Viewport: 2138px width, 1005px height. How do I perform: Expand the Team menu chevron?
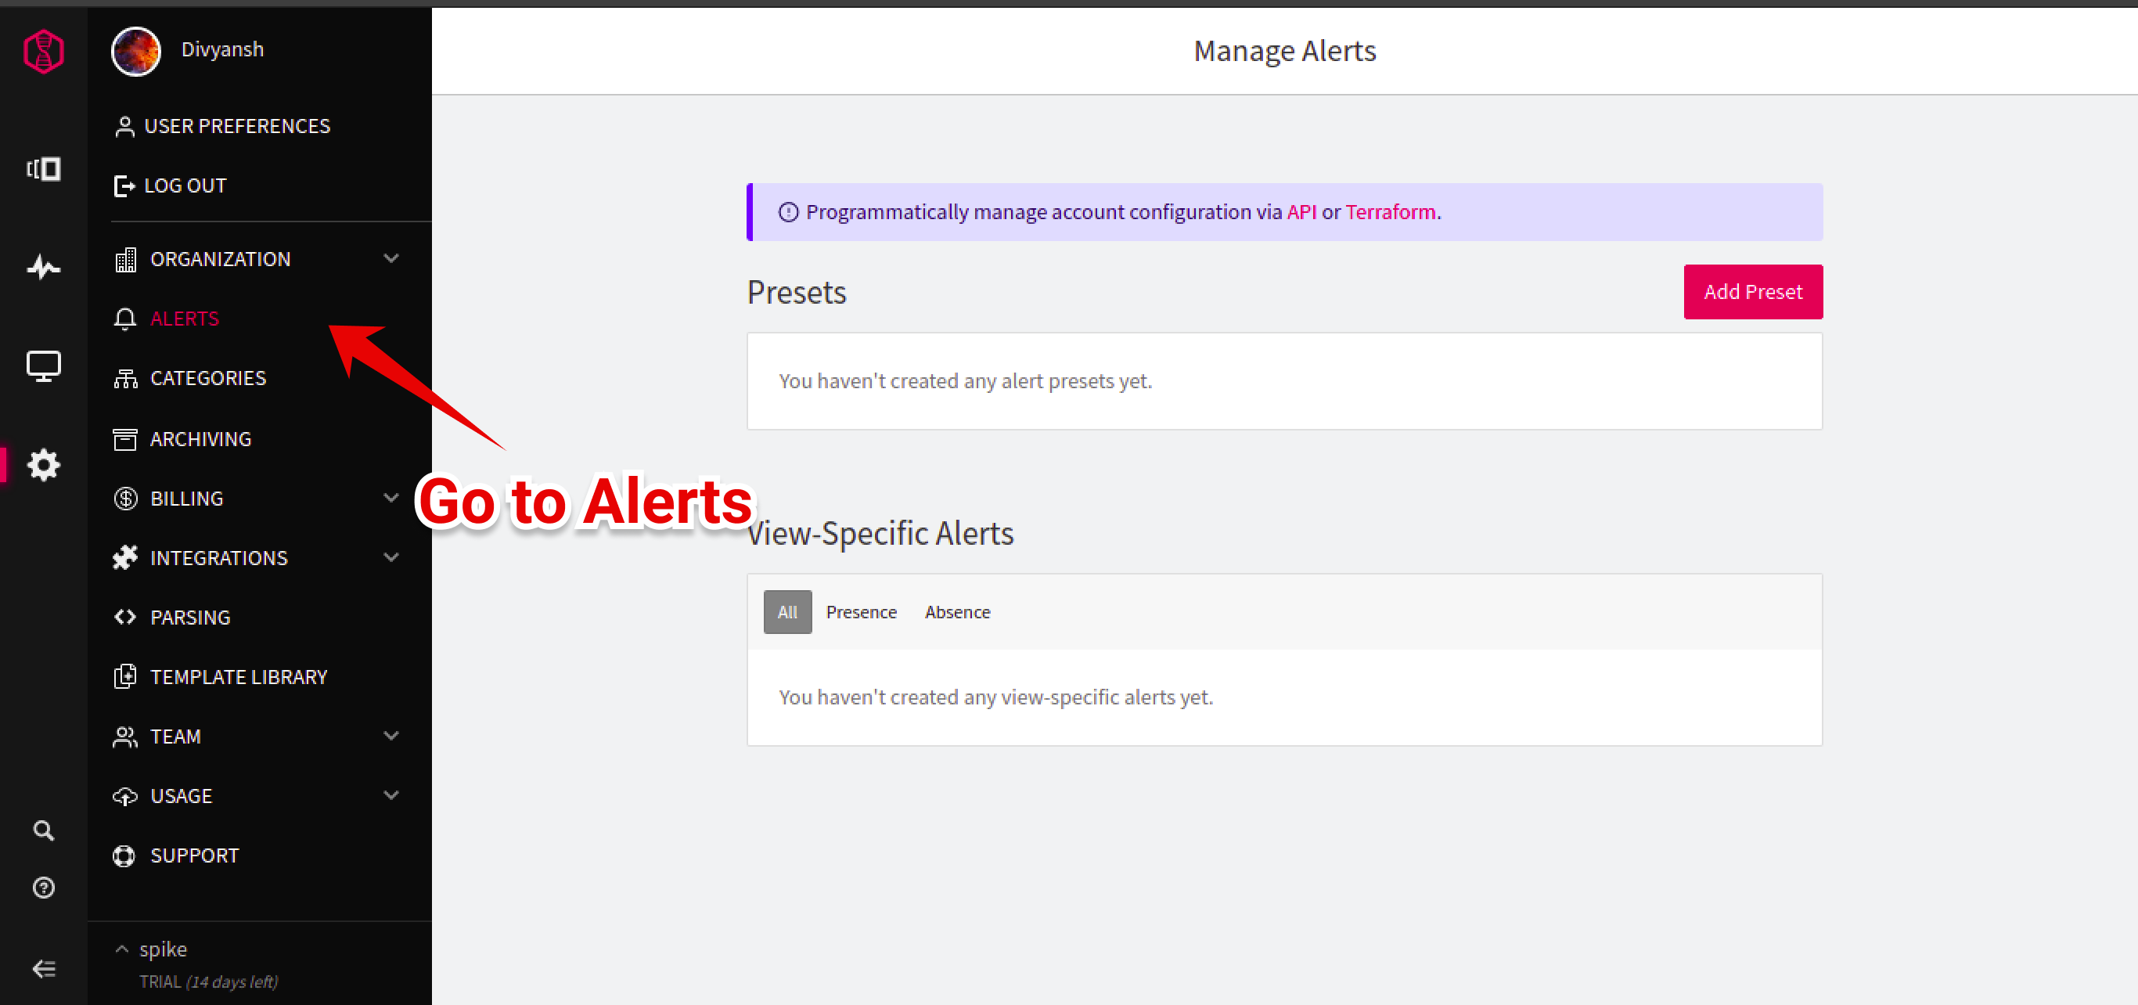point(391,735)
